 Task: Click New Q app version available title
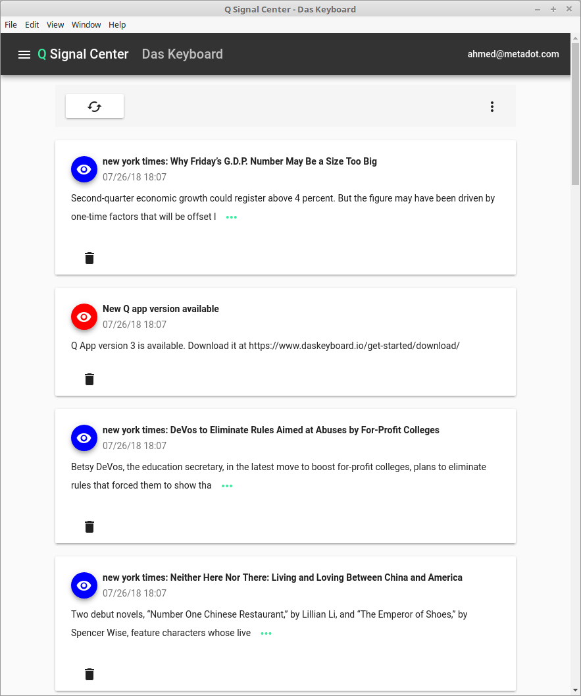[161, 309]
